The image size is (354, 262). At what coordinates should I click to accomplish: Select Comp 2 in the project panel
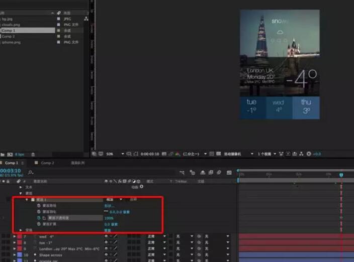tap(9, 37)
